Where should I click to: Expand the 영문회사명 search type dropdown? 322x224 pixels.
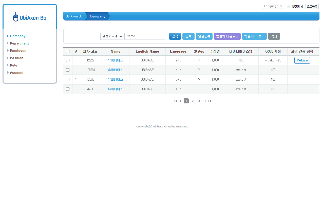(x=111, y=36)
